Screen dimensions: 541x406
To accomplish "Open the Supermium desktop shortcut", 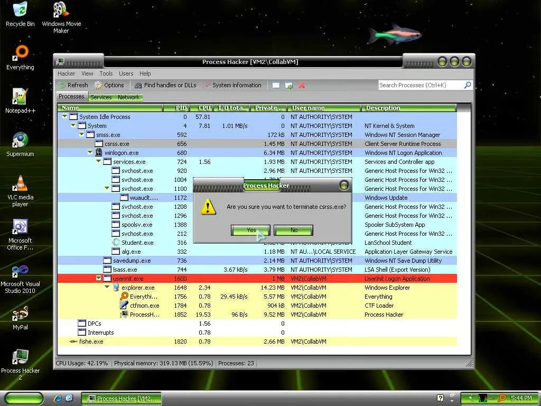I will 21,144.
